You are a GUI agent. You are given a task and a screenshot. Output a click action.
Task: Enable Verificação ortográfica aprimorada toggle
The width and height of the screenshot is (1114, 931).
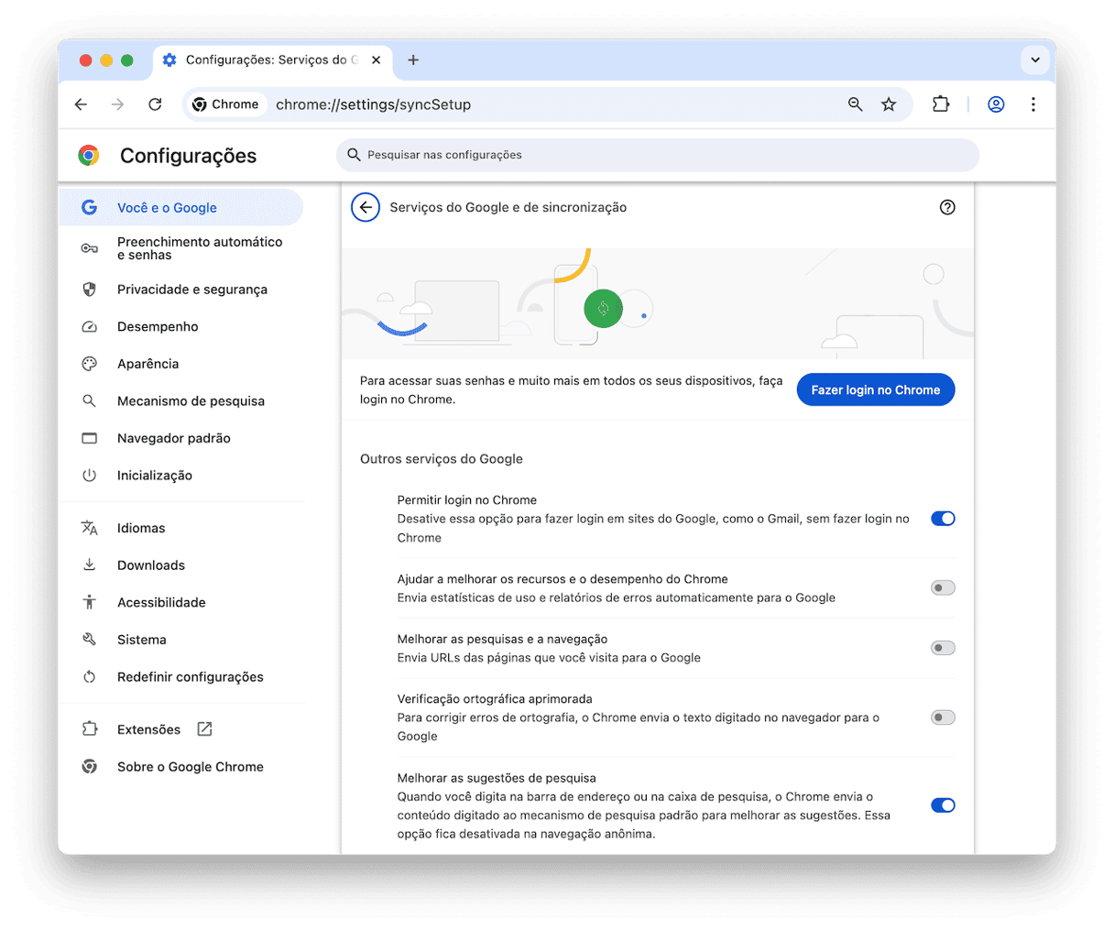[x=943, y=717]
